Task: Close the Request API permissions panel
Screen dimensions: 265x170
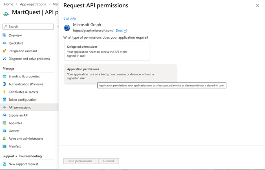Action: 258,6
